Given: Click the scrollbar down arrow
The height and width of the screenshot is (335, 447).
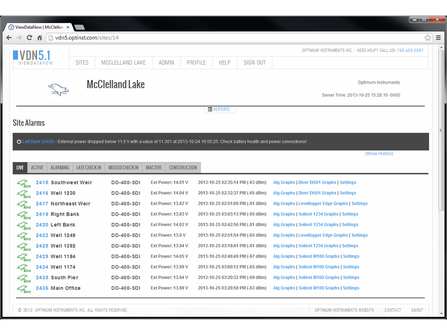Looking at the screenshot, I should coord(441,313).
